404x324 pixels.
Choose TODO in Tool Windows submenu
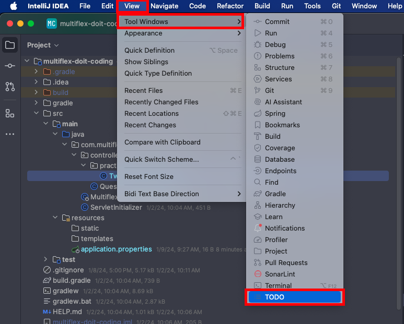(x=294, y=297)
